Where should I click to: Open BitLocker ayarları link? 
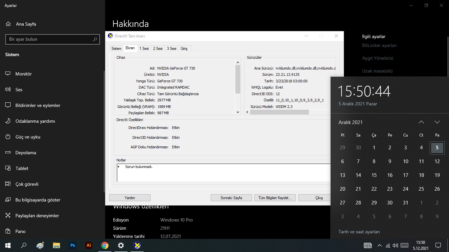pos(379,46)
